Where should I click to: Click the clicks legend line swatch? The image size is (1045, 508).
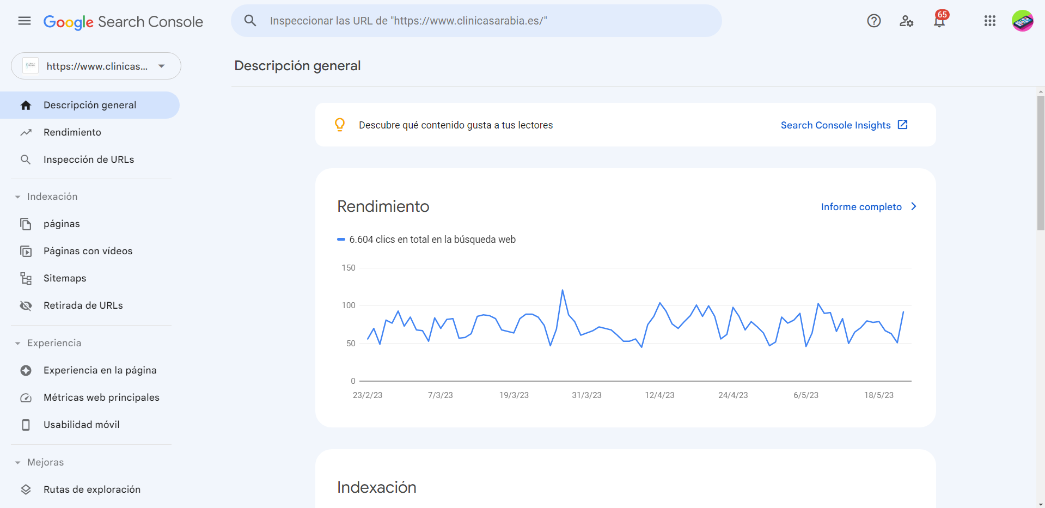coord(341,240)
